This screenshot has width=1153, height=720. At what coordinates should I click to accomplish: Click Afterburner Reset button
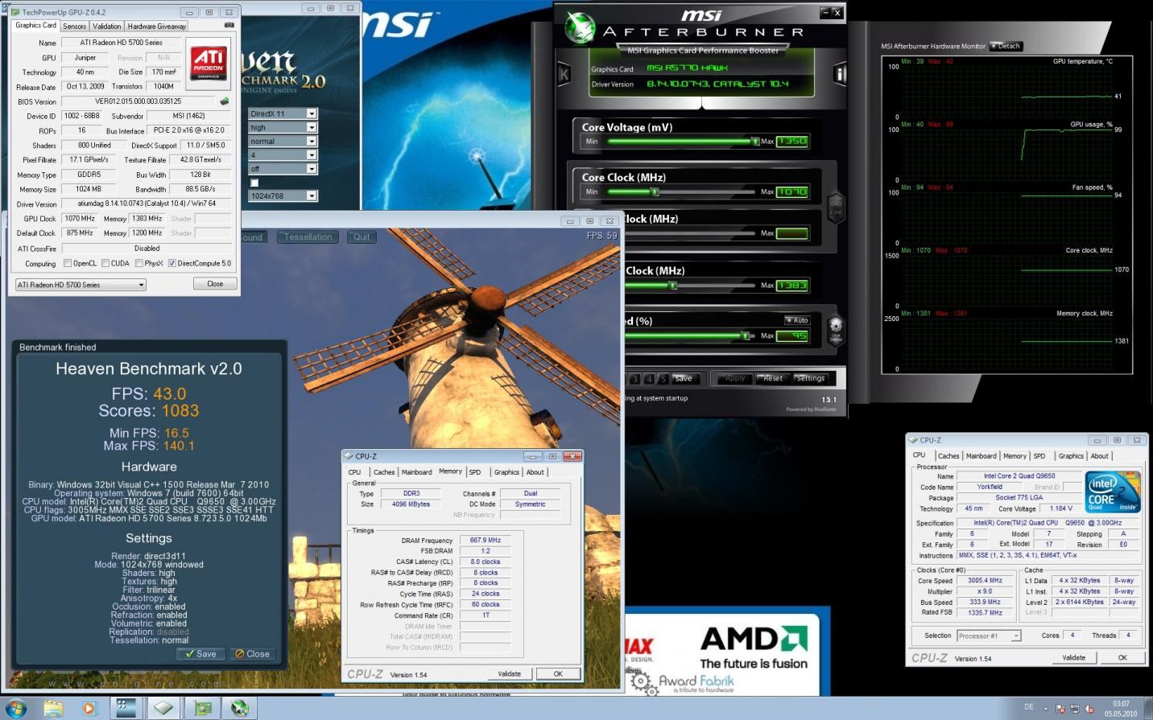point(772,378)
